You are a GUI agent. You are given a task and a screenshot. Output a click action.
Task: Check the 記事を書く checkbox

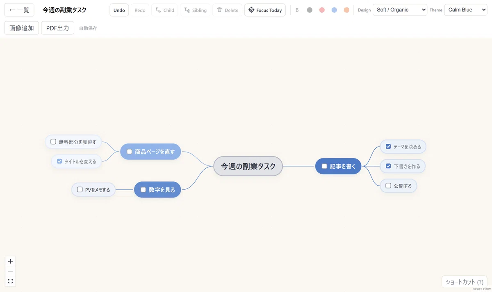click(324, 166)
